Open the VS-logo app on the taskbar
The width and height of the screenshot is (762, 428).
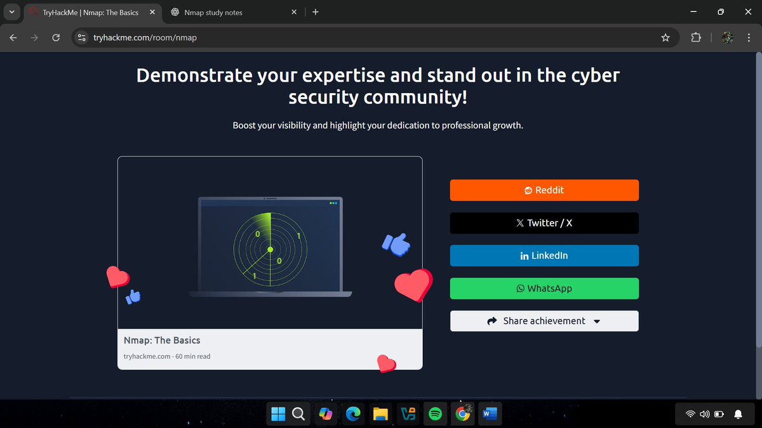tap(408, 414)
